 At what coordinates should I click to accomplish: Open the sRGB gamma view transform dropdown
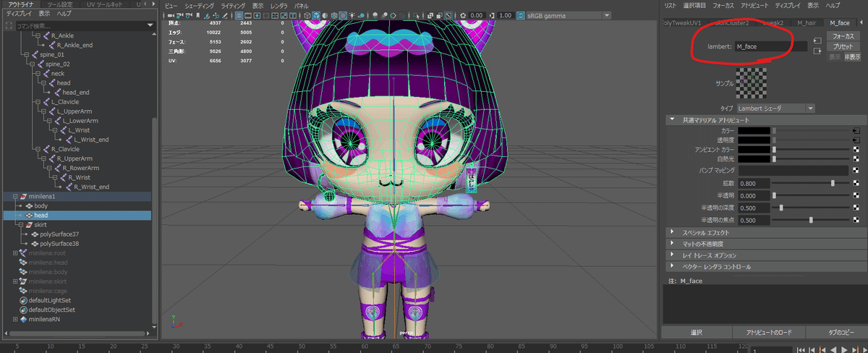(566, 15)
